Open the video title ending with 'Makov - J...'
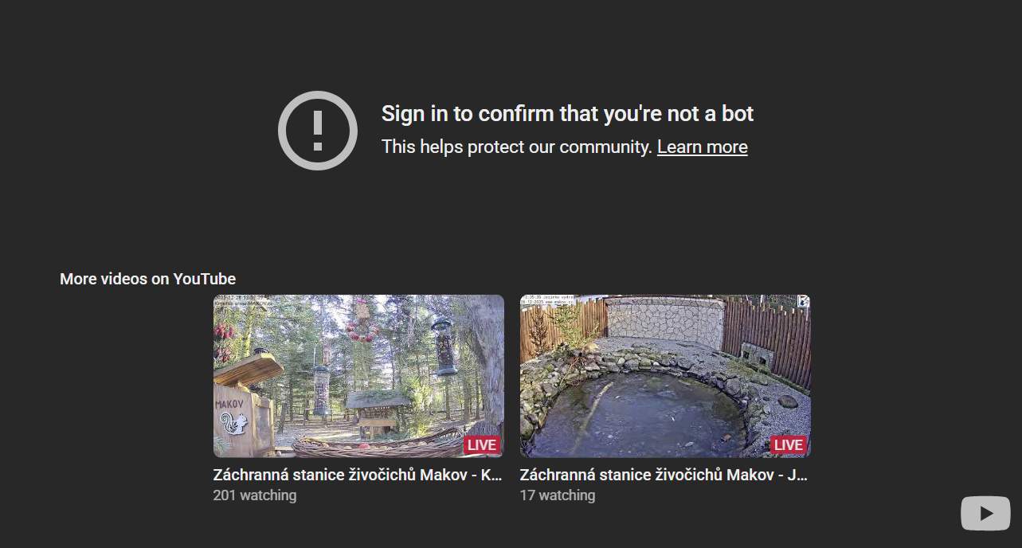Image resolution: width=1022 pixels, height=548 pixels. point(664,475)
